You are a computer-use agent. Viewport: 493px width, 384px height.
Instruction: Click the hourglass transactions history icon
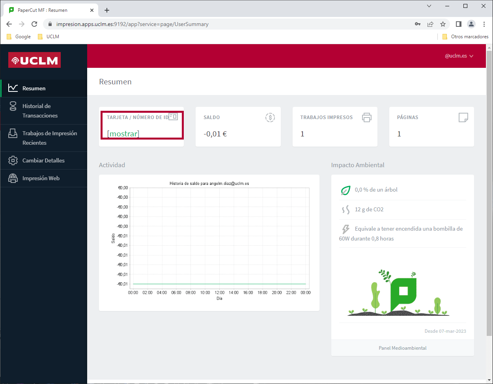pyautogui.click(x=13, y=106)
